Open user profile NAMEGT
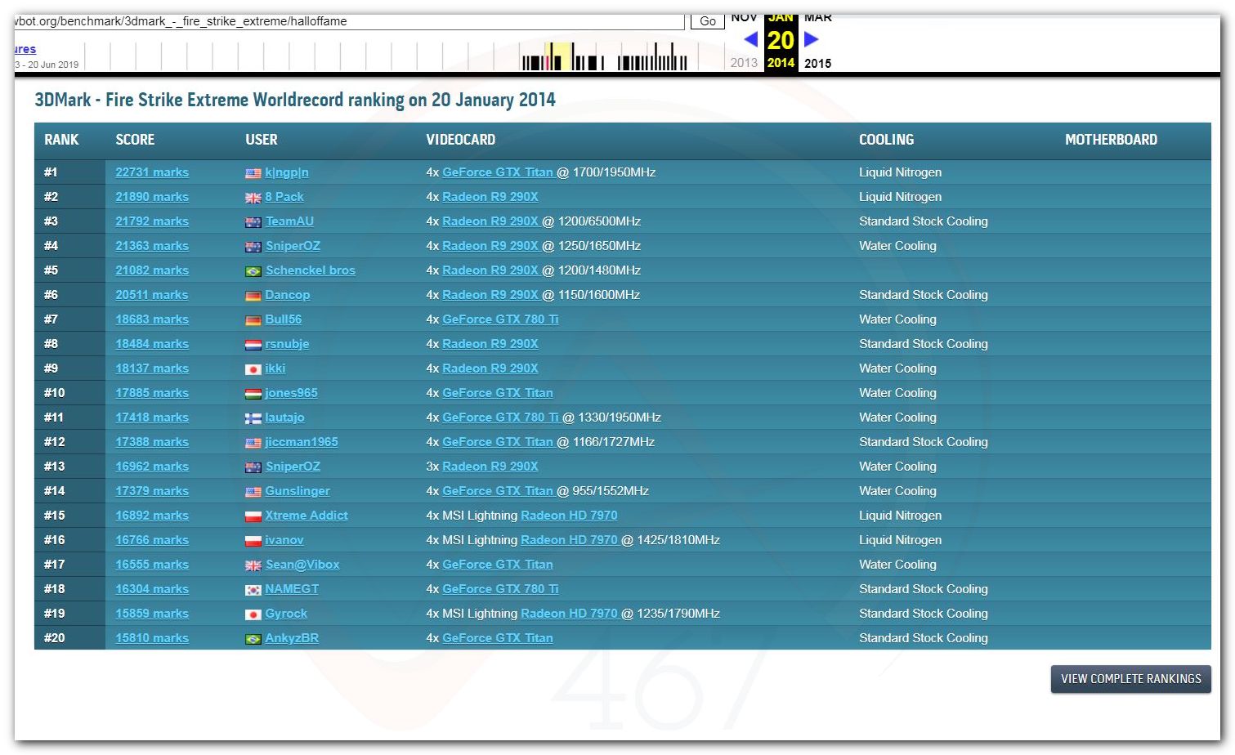The height and width of the screenshot is (755, 1235). coord(292,589)
